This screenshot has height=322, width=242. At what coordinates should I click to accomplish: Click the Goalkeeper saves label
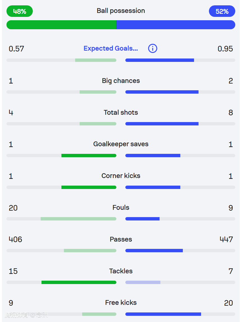121,144
